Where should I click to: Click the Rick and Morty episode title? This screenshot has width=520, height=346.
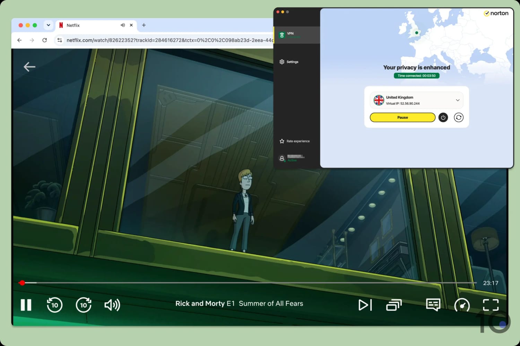[239, 303]
